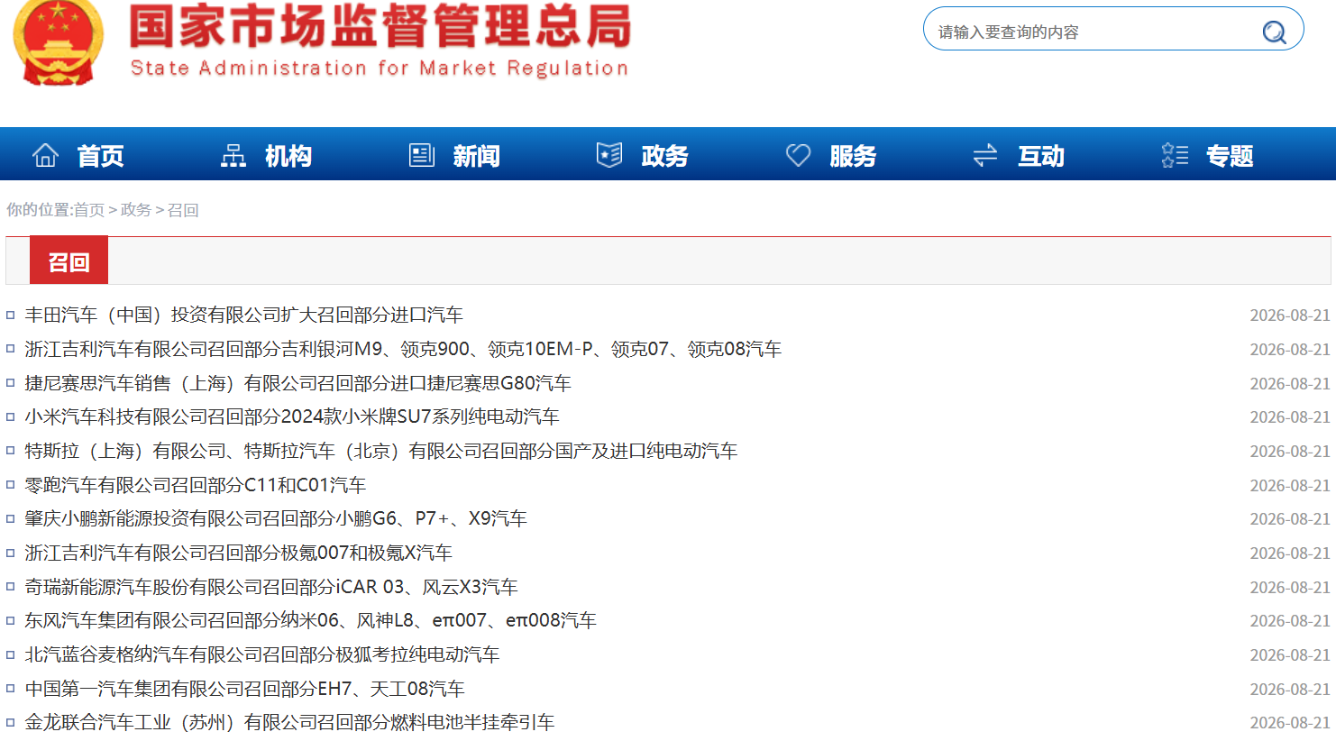Viewport: 1336px width, 741px height.
Task: Open the 新闻 navigation menu item
Action: pyautogui.click(x=477, y=156)
